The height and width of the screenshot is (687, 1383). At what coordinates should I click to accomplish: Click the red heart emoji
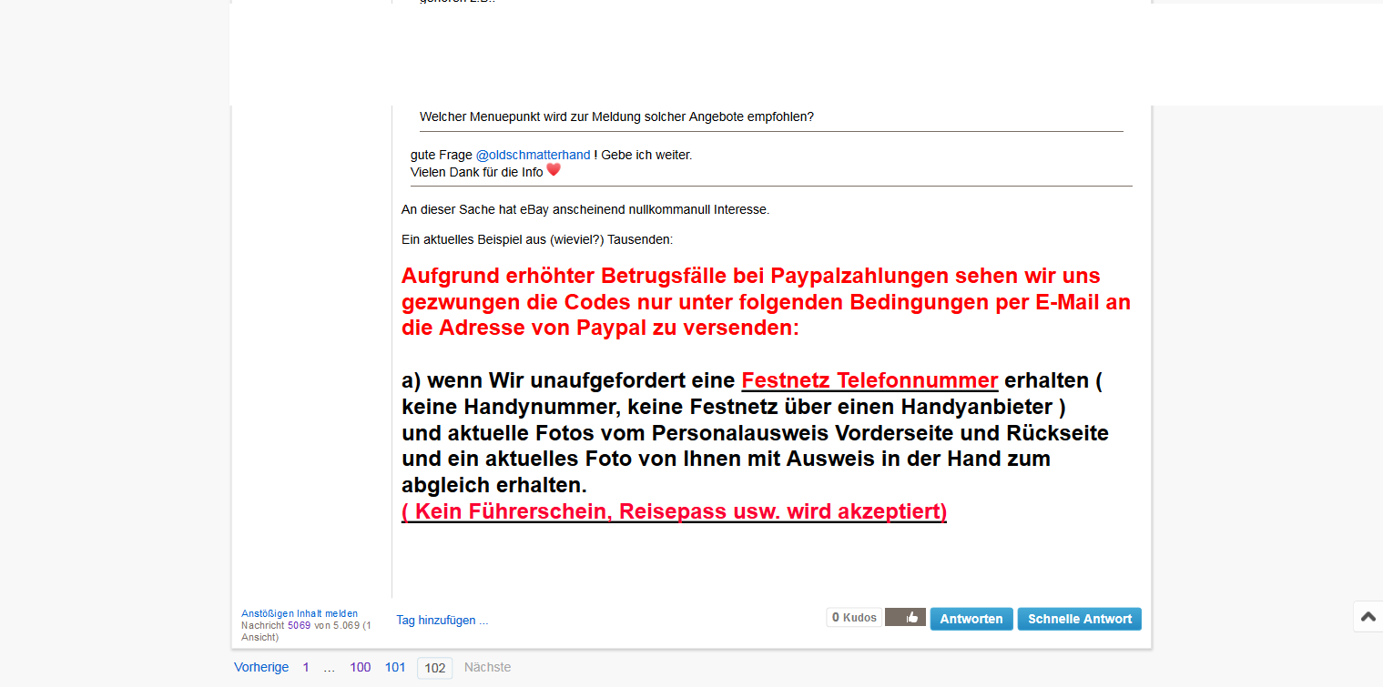tap(554, 169)
